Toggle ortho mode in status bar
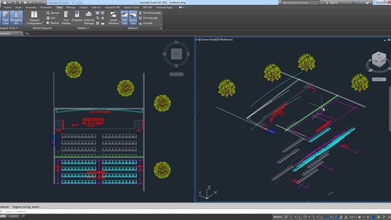 (300, 217)
